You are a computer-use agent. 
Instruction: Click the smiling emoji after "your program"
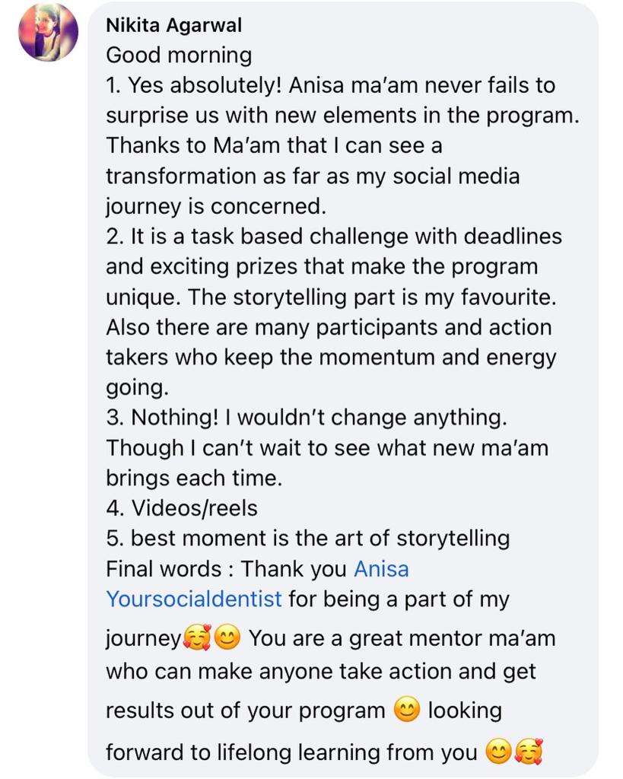click(407, 711)
